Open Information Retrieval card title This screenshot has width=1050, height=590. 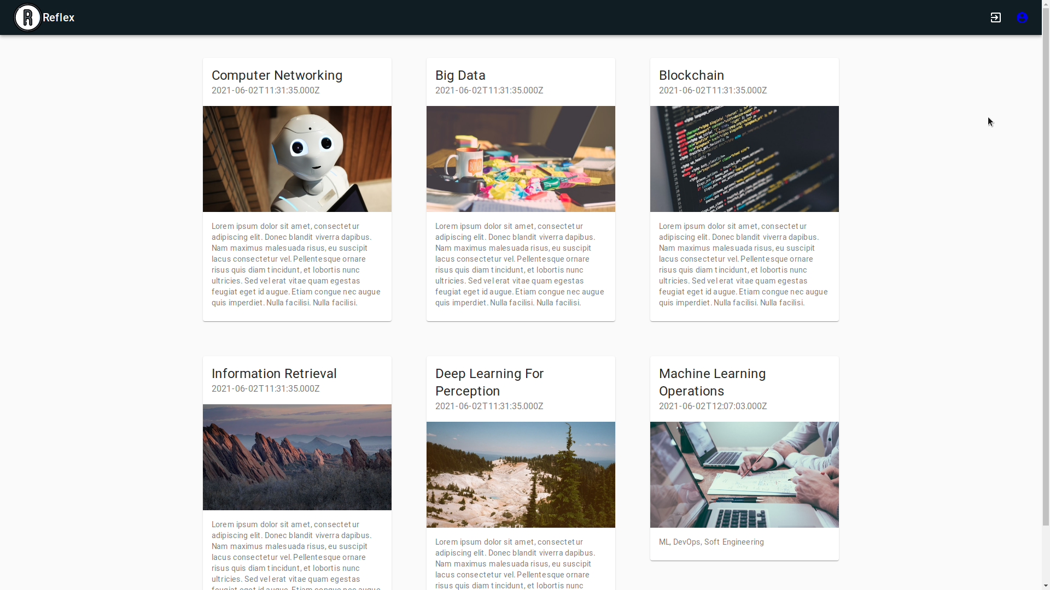[x=274, y=374]
